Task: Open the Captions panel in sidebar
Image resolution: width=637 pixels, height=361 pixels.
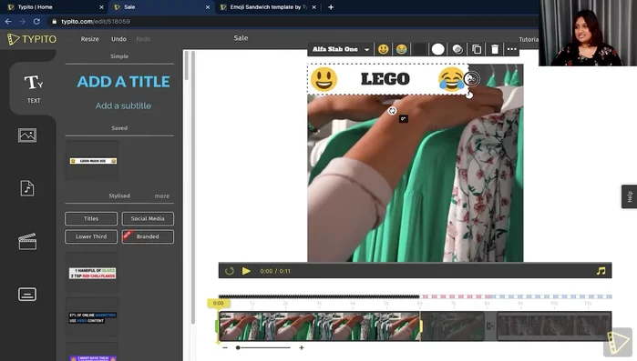Action: click(x=27, y=294)
